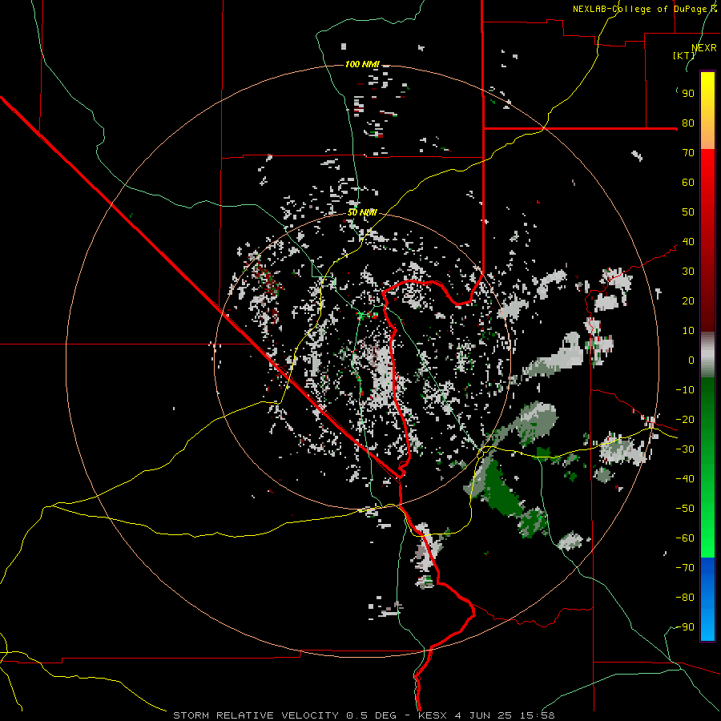Screen dimensions: 721x721
Task: Click the NEXR label above the color bar
Action: (x=704, y=48)
